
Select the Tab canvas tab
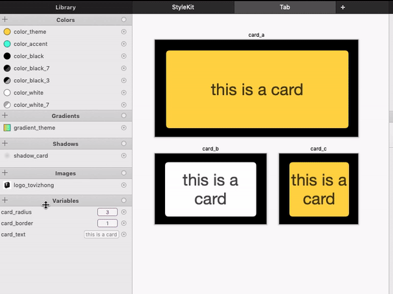tap(285, 7)
